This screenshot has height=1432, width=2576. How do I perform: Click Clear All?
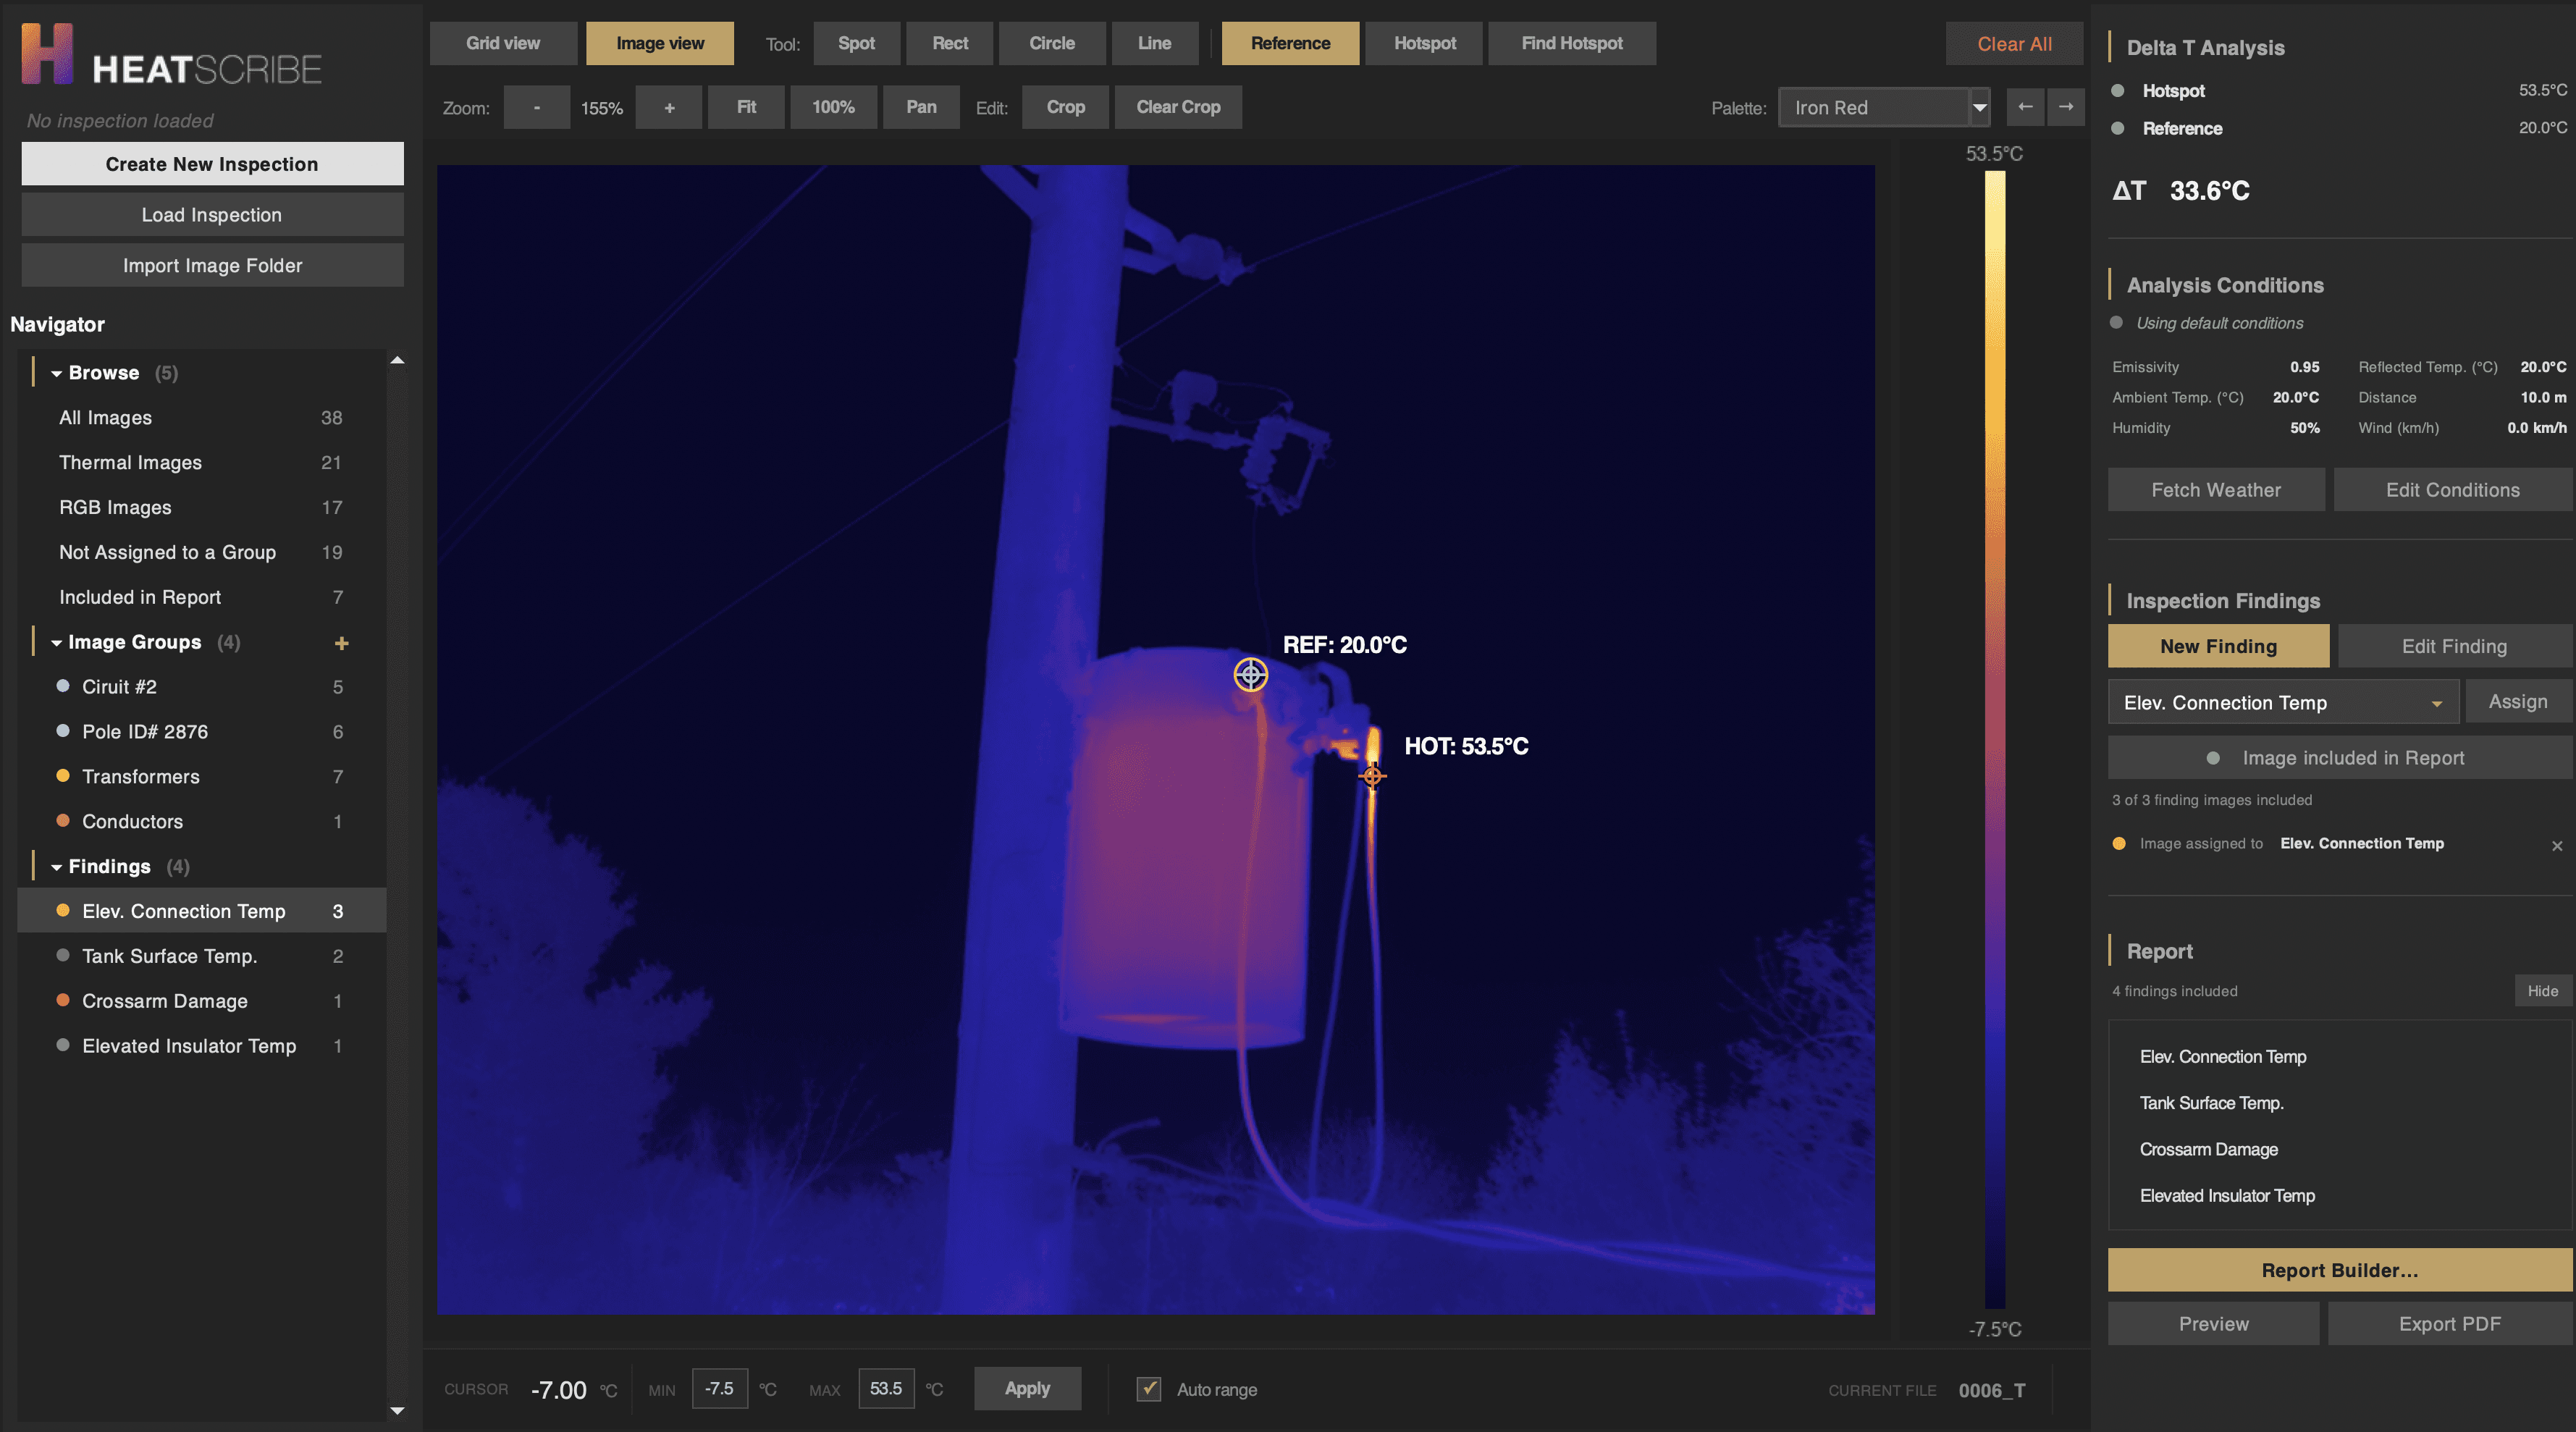[x=2014, y=43]
